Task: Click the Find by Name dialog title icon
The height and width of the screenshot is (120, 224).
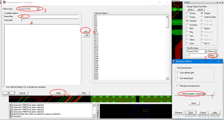Action: click(x=4, y=2)
